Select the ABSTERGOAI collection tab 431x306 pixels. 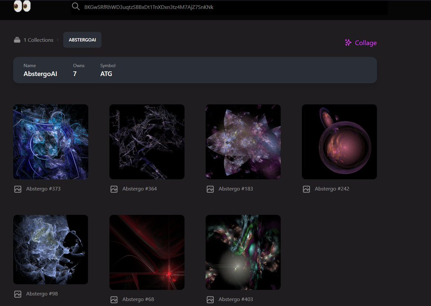(x=82, y=40)
